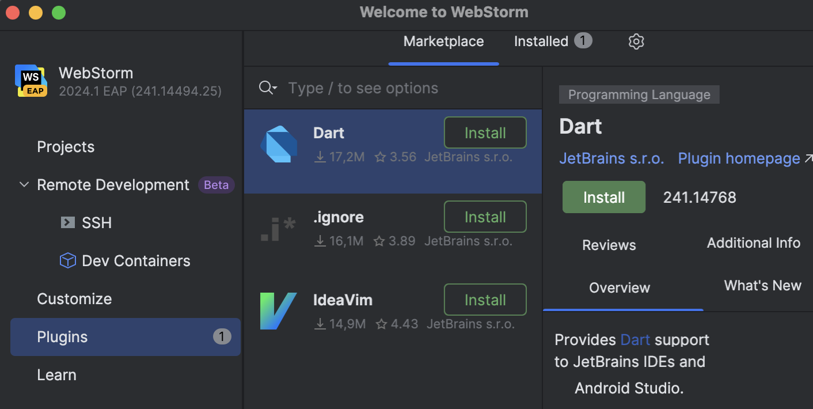
Task: Switch to the Reviews tab
Action: coord(609,245)
